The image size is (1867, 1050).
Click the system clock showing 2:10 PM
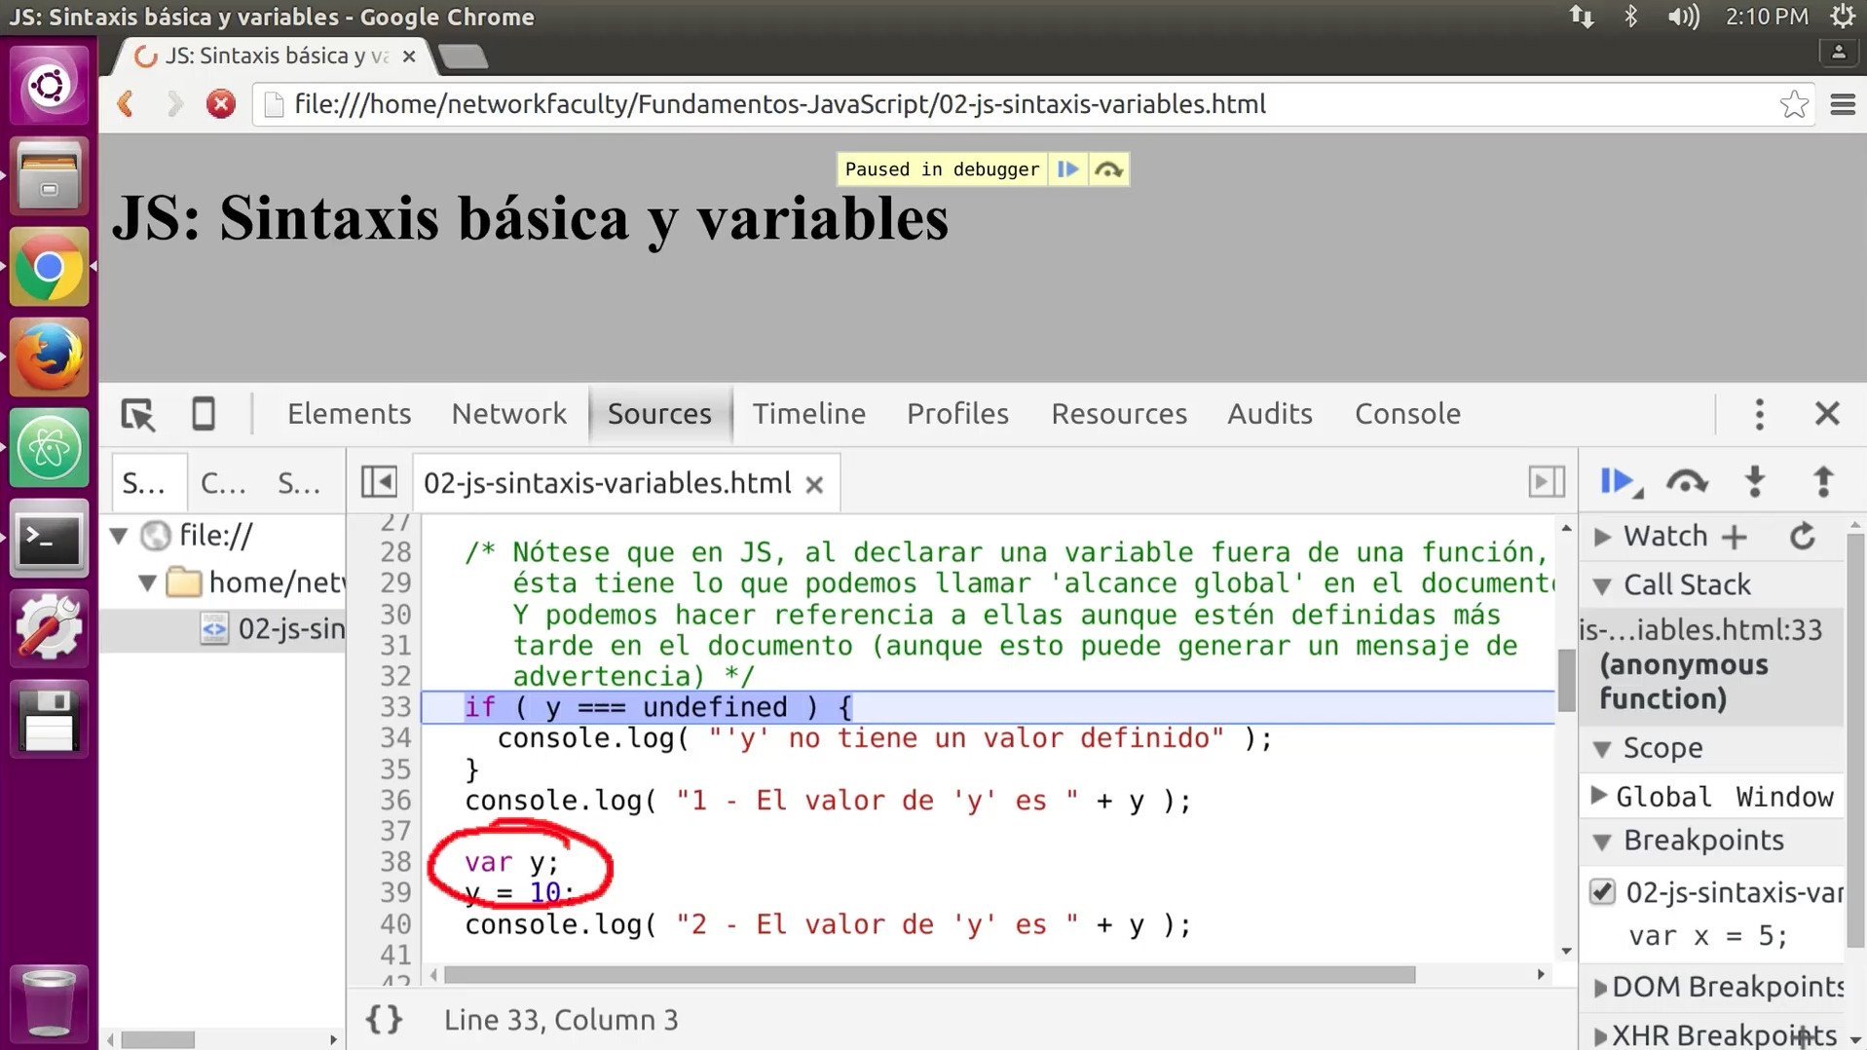pyautogui.click(x=1766, y=17)
